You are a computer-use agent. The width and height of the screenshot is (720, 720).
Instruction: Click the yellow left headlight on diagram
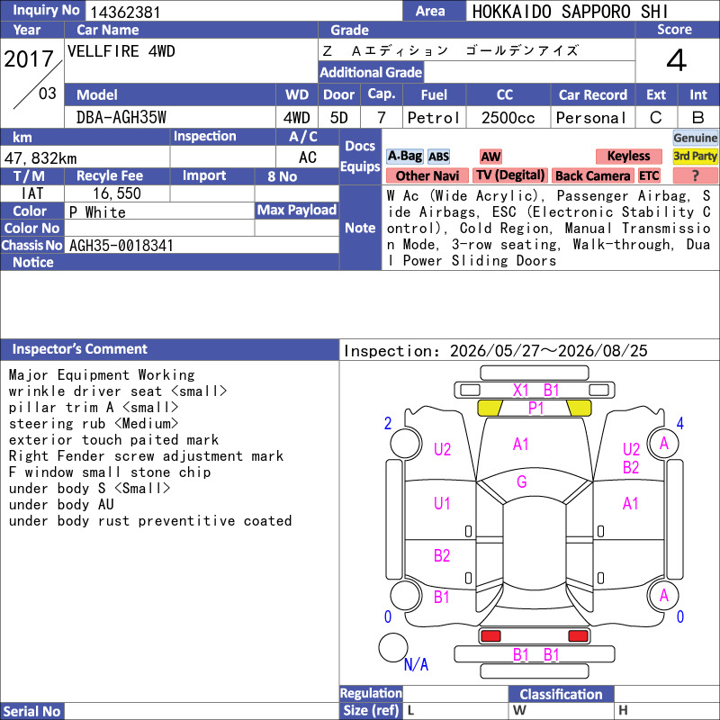pos(490,408)
